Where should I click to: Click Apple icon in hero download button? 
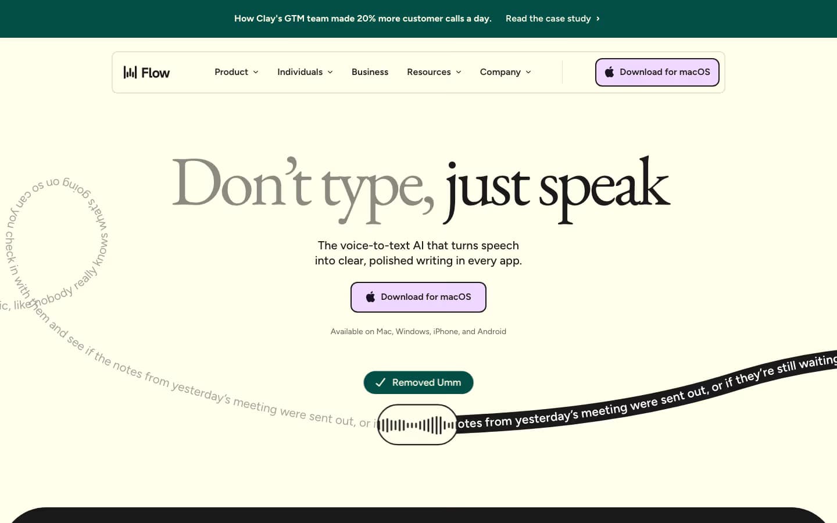370,297
